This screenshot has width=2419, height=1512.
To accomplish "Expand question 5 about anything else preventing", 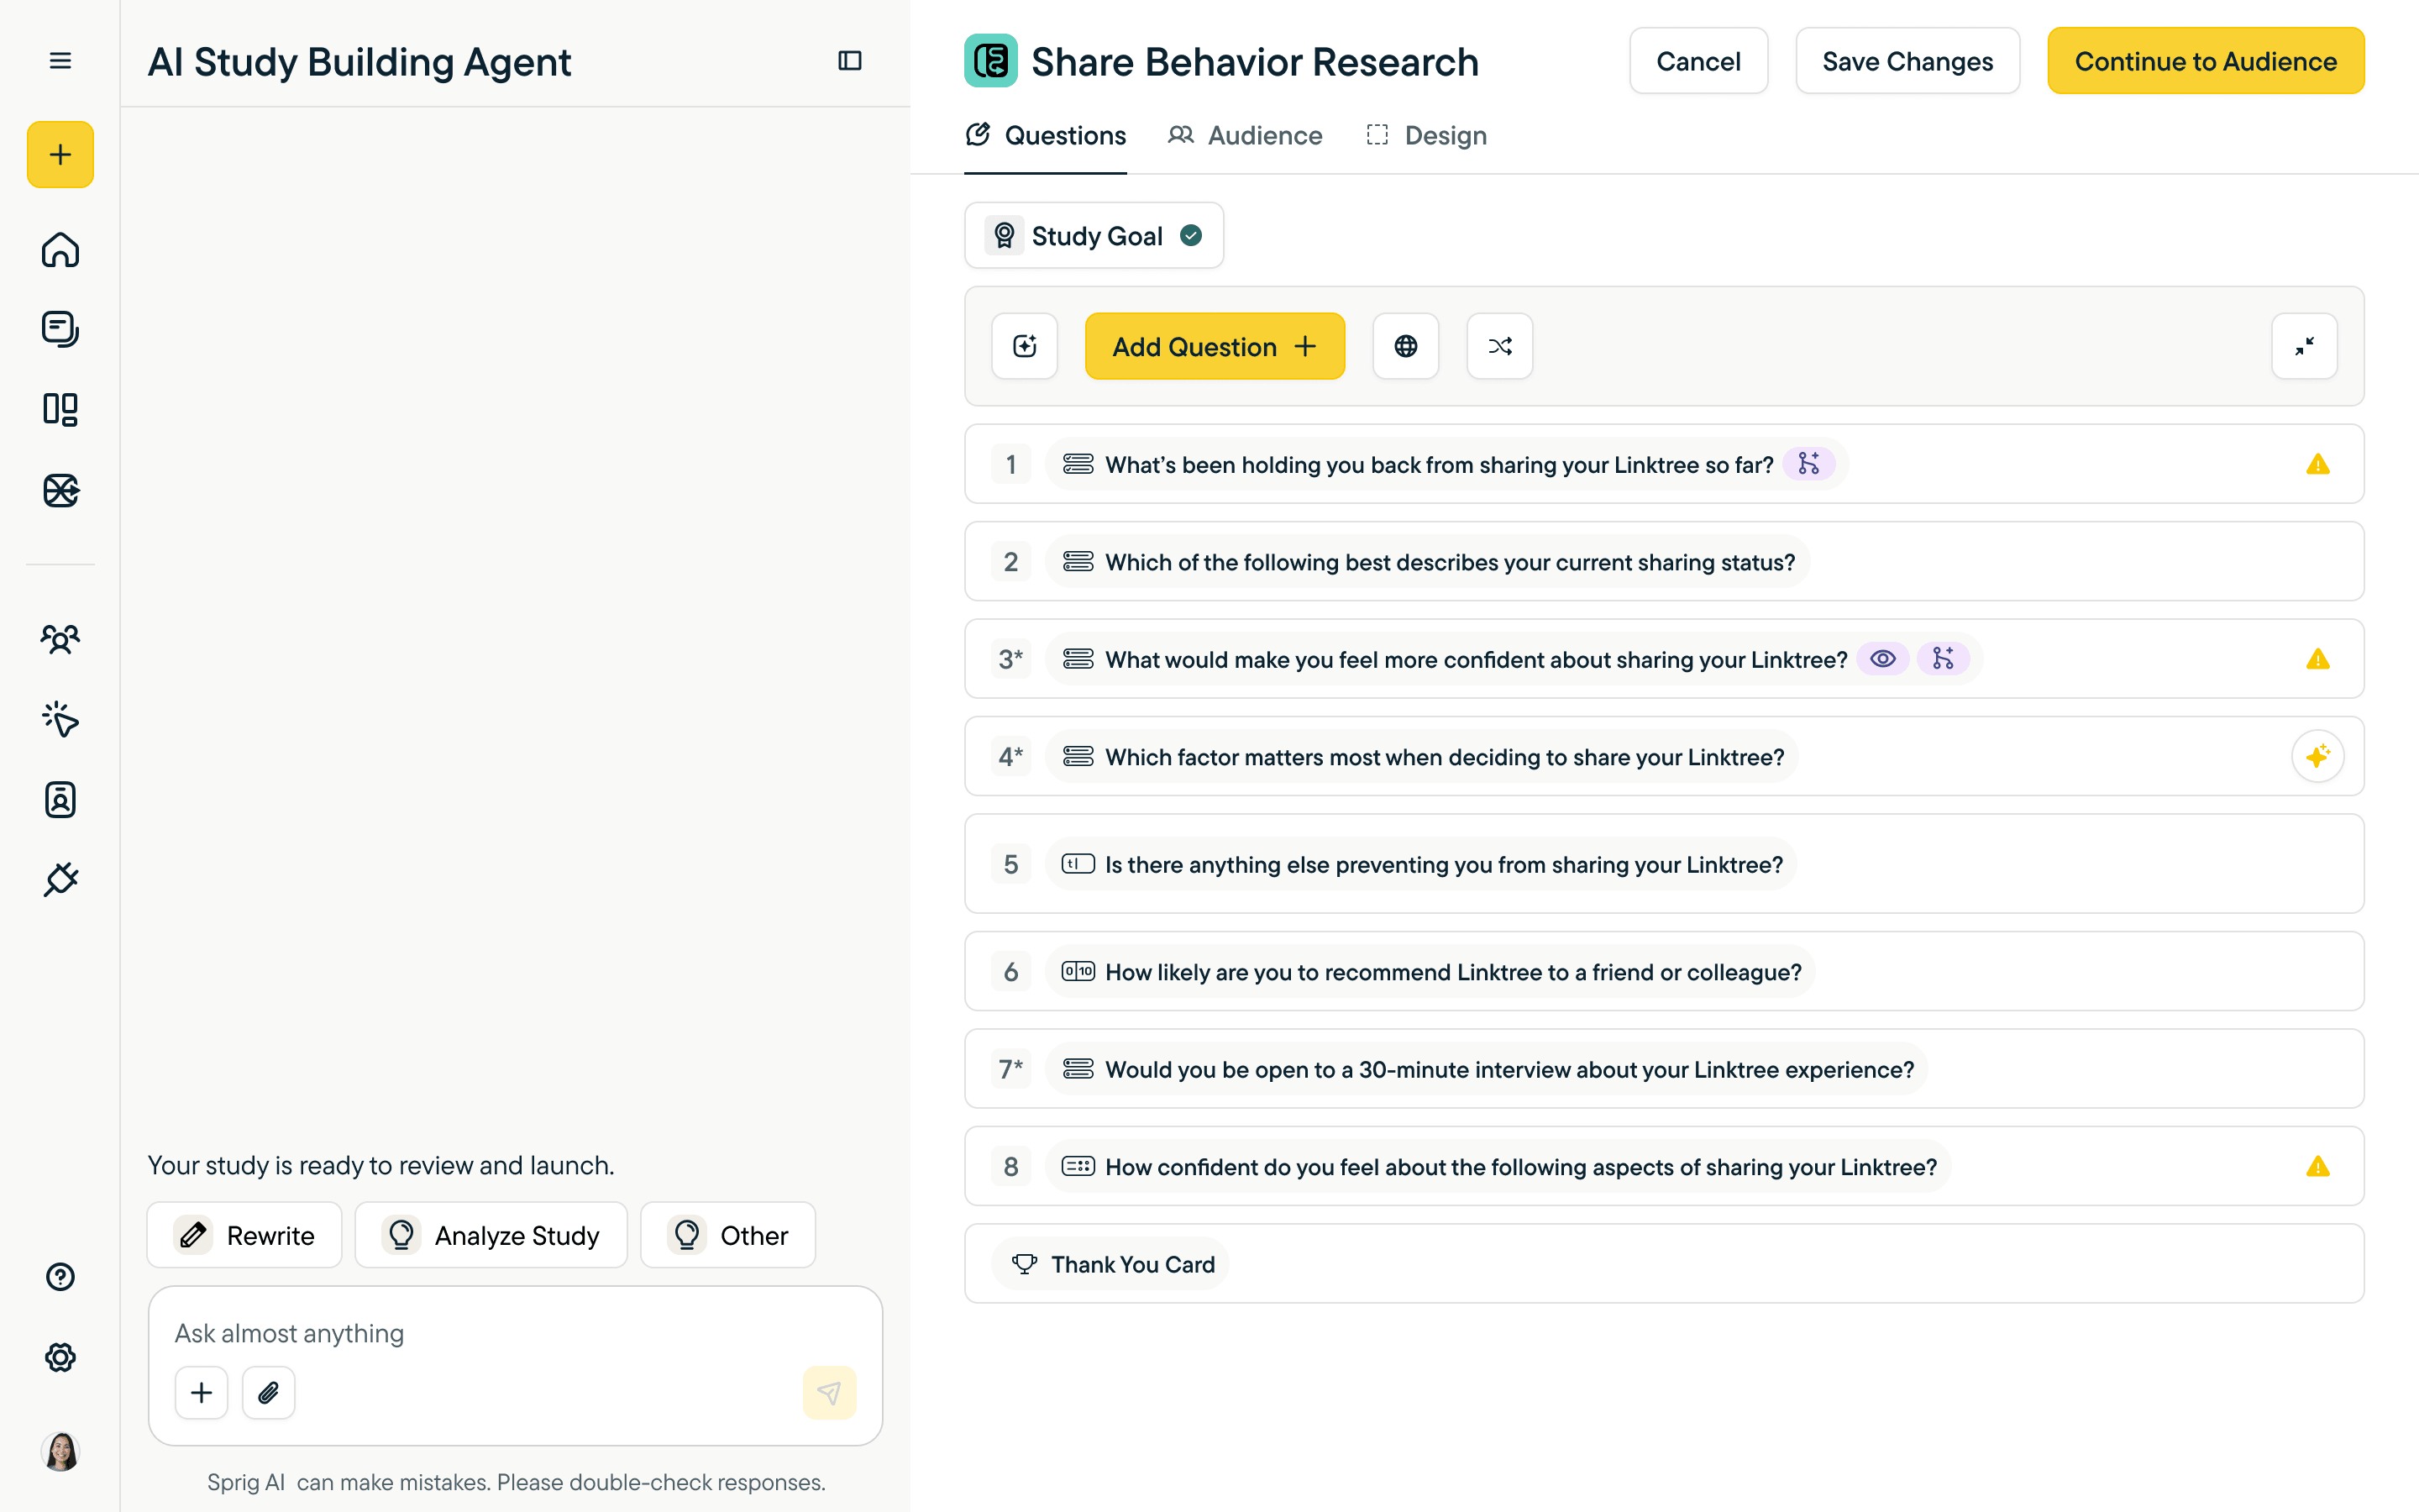I will [x=1663, y=864].
